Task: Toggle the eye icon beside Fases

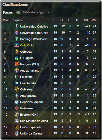Action: pyautogui.click(x=18, y=13)
